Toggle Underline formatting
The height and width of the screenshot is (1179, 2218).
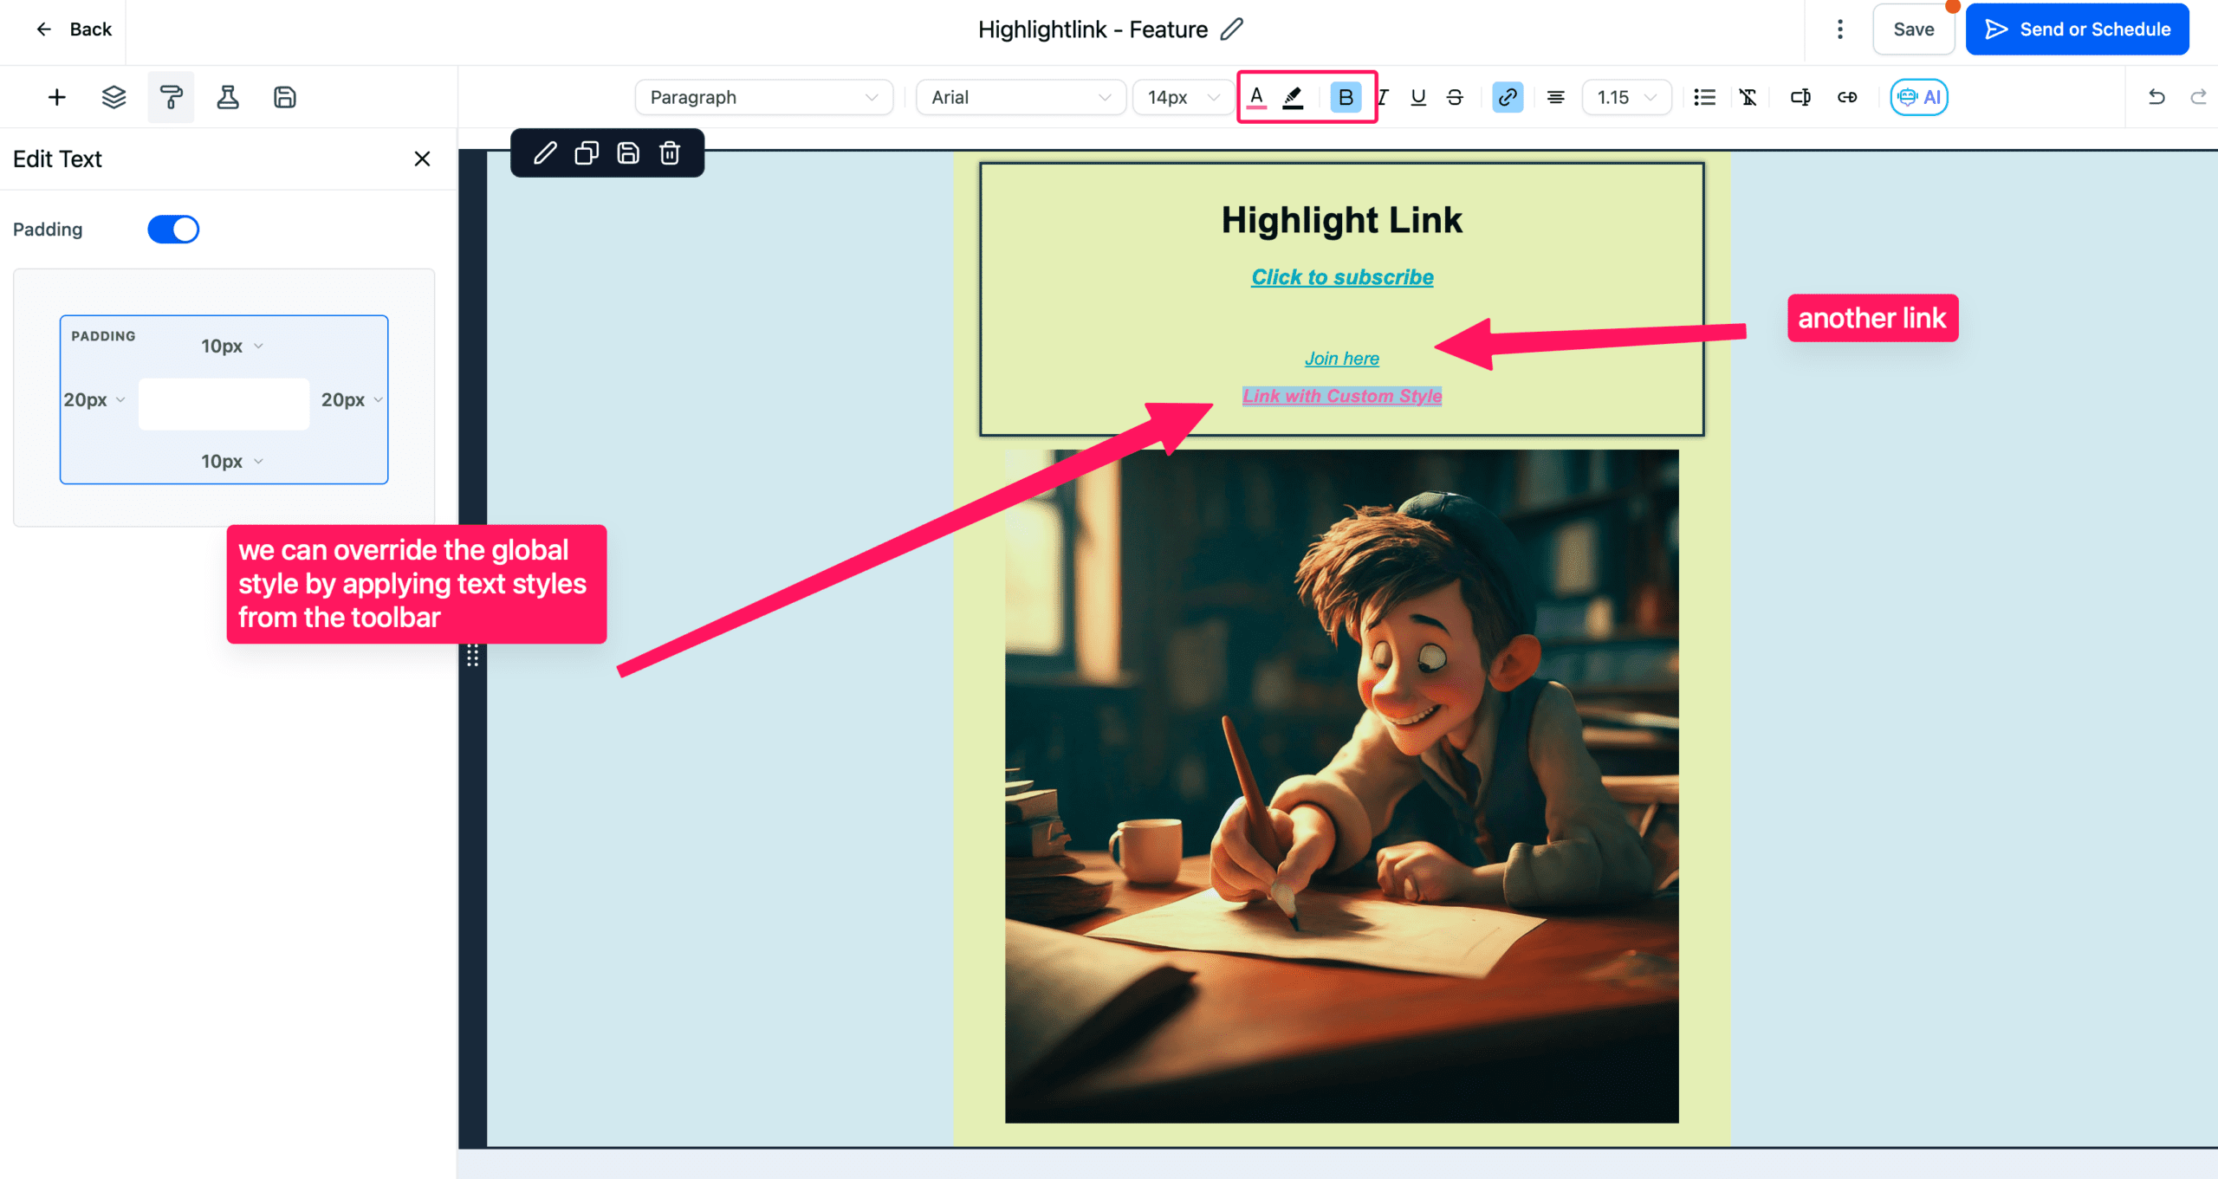(x=1418, y=97)
